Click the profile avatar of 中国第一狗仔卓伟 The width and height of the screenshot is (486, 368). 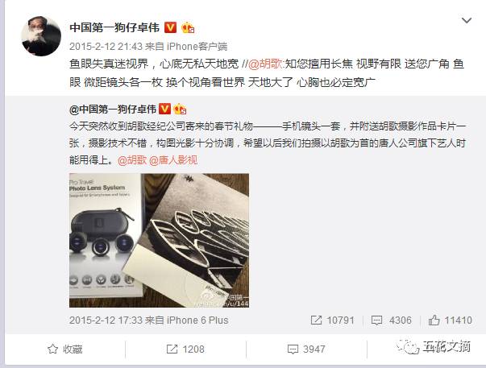(x=41, y=36)
